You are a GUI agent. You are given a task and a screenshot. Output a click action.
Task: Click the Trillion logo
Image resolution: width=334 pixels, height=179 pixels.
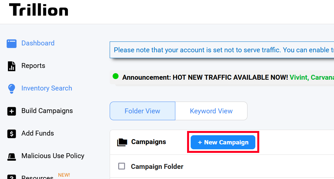coord(39,10)
